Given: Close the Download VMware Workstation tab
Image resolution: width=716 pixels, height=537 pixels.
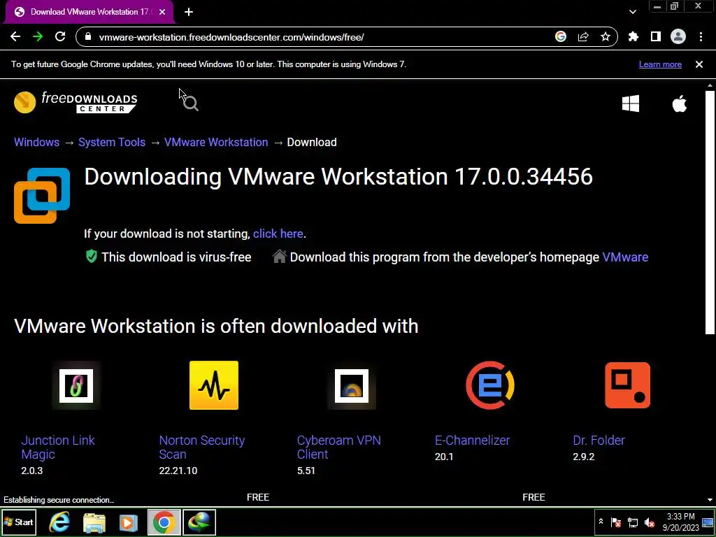Looking at the screenshot, I should click(162, 12).
